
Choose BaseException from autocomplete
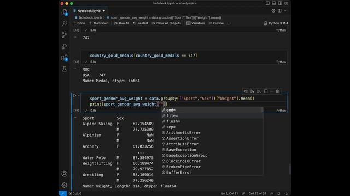point(212,150)
